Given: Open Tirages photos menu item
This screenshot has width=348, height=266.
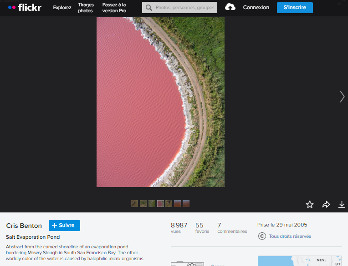Looking at the screenshot, I should tap(86, 8).
